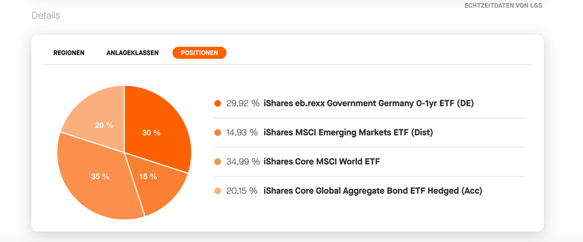The width and height of the screenshot is (583, 242).
Task: Click the 29,92 % value
Action: [242, 104]
